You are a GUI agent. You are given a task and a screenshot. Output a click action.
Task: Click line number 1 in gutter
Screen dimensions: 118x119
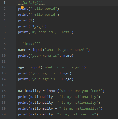[x=4, y=3]
